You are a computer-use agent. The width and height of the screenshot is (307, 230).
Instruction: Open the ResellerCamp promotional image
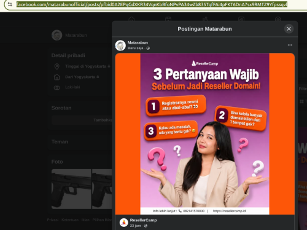pyautogui.click(x=204, y=134)
